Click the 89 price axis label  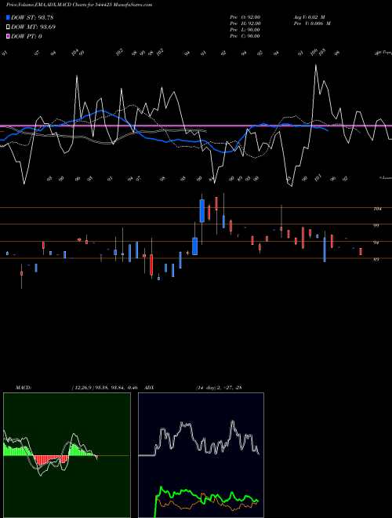[x=376, y=259]
